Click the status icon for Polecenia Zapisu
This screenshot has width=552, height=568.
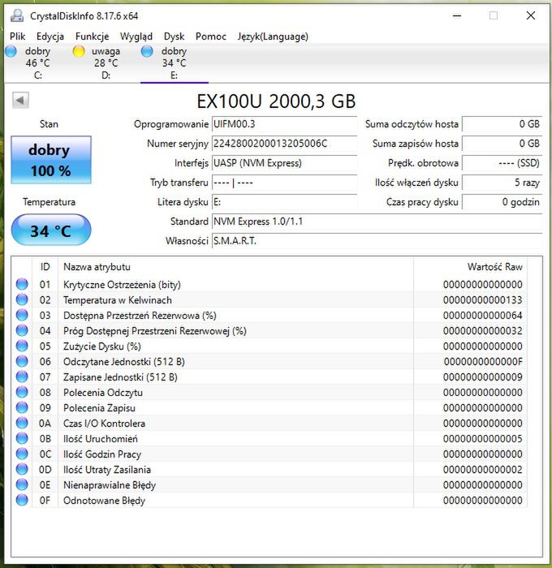pyautogui.click(x=22, y=407)
